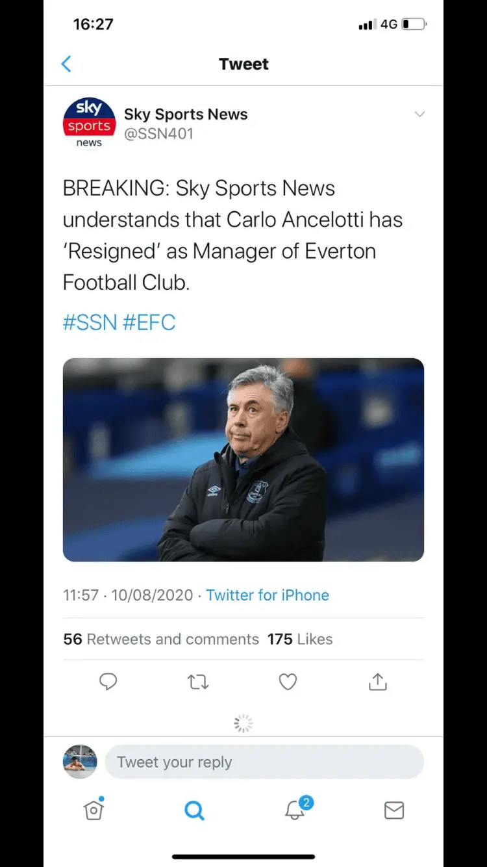The height and width of the screenshot is (867, 487).
Task: Expand the tweet options chevron
Action: [419, 114]
